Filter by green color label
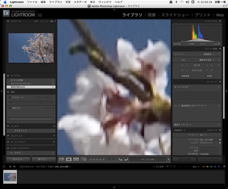 coord(211,167)
